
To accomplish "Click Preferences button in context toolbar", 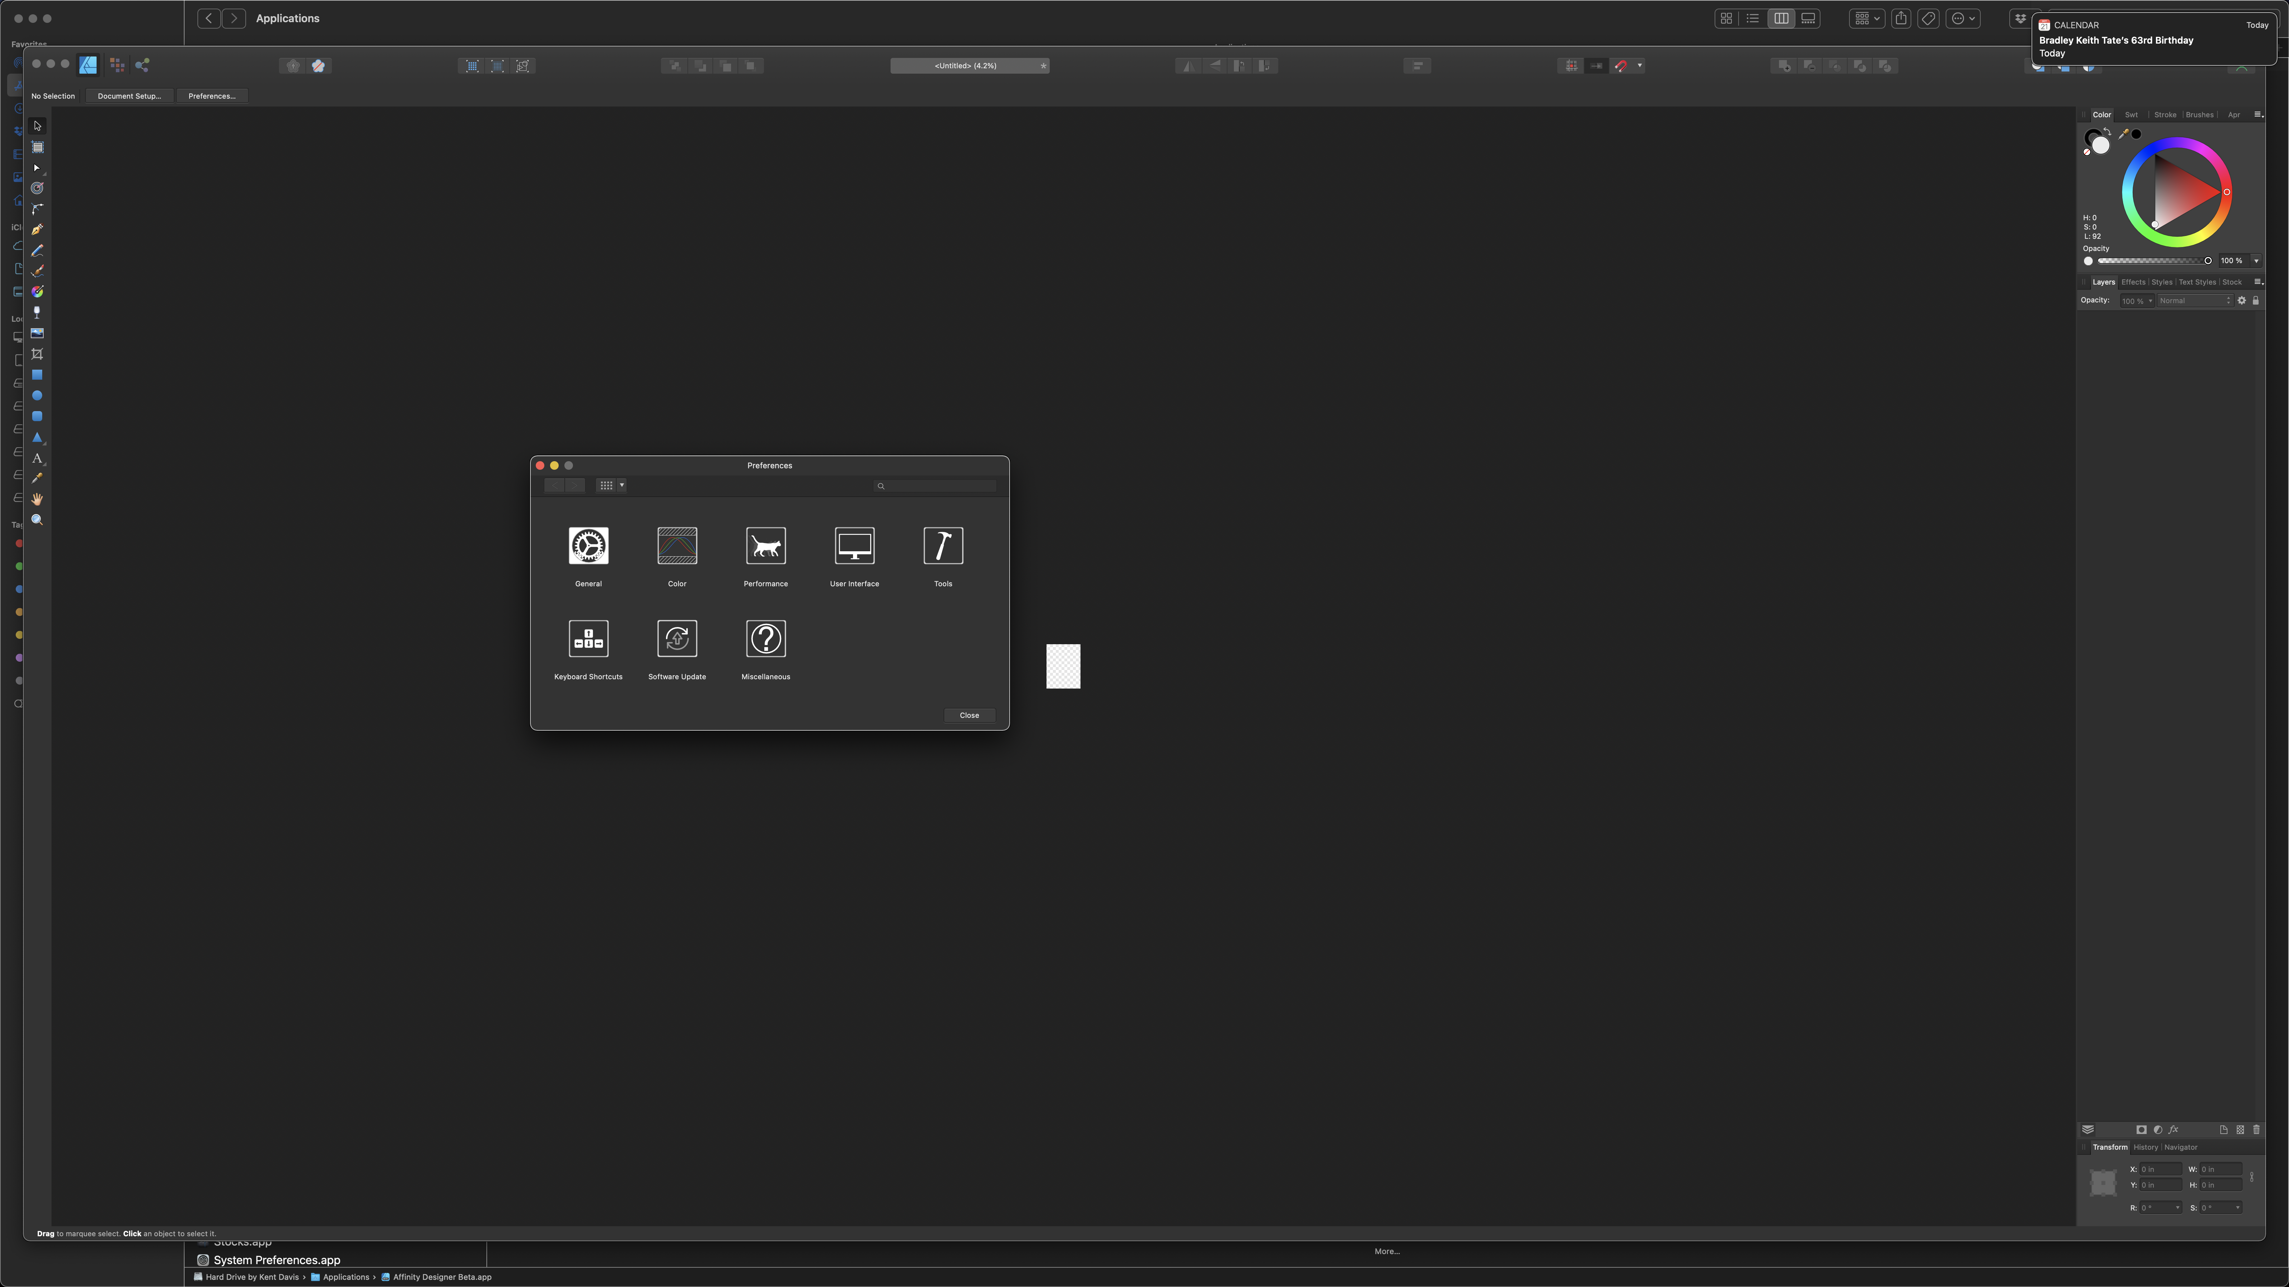I will pyautogui.click(x=212, y=96).
